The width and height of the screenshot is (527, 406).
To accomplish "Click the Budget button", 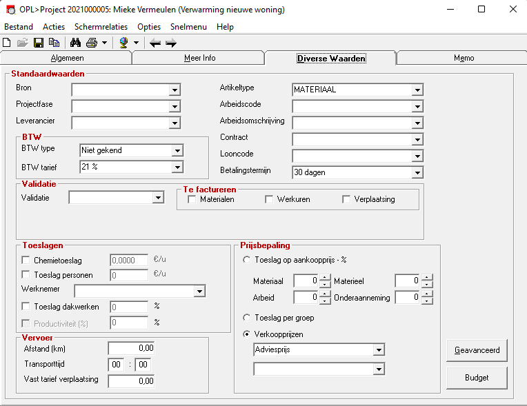I will [x=477, y=378].
